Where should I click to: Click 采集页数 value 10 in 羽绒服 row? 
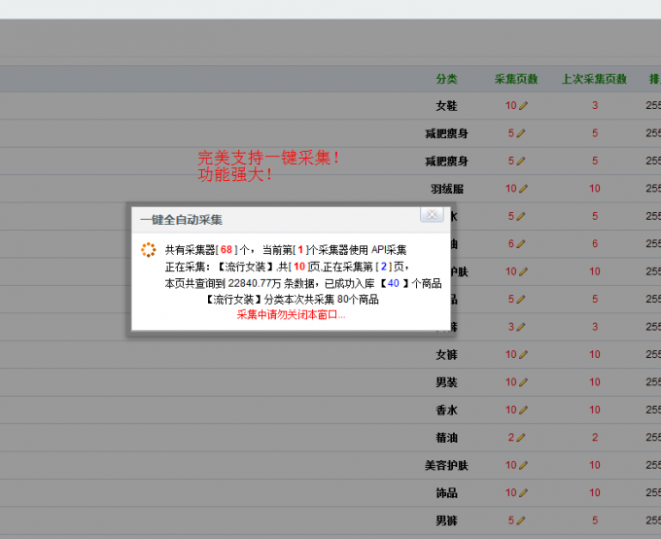511,188
